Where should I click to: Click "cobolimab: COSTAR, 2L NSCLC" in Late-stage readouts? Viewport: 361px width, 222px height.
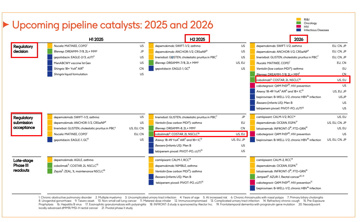click(76, 165)
